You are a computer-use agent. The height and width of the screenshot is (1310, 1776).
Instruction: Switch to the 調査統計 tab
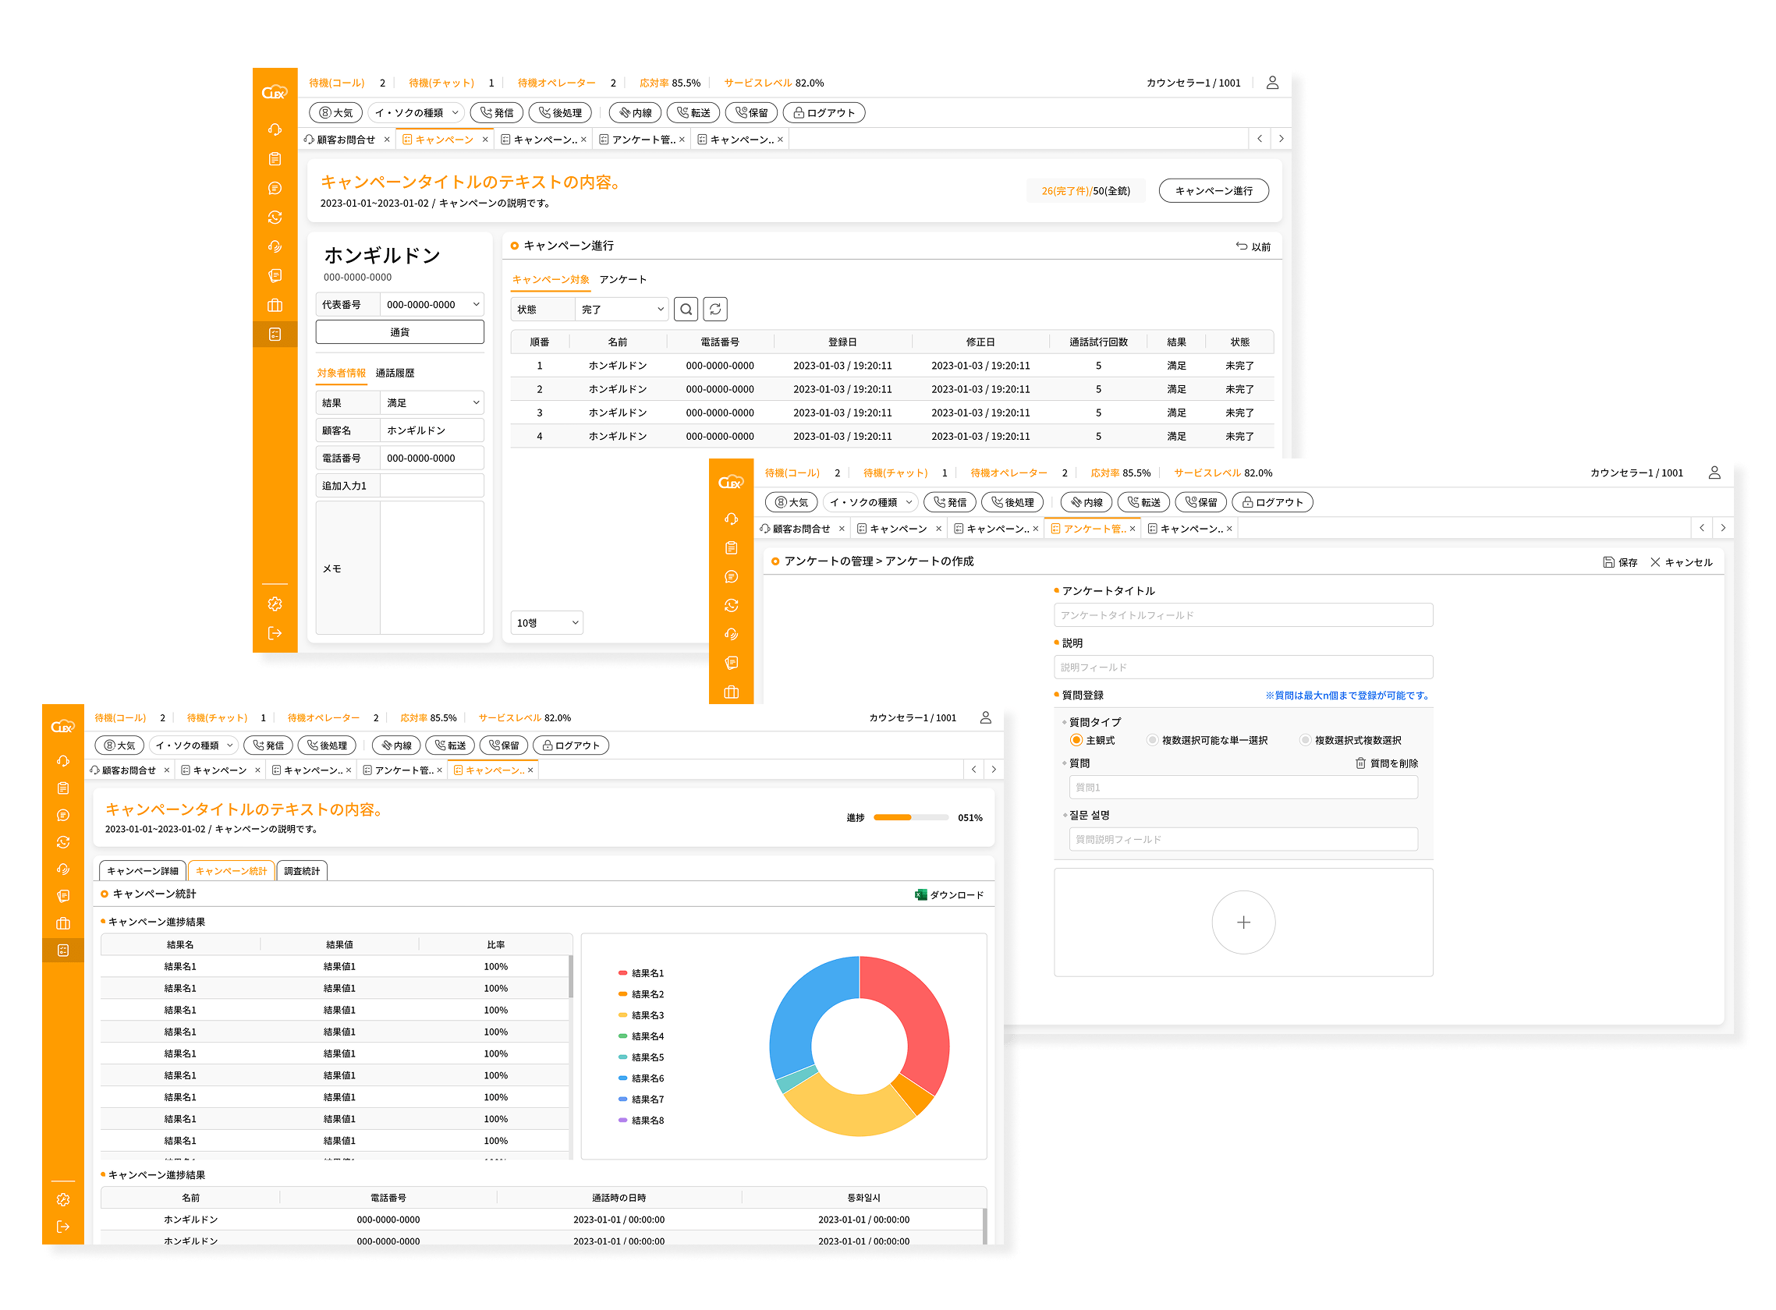(x=301, y=871)
